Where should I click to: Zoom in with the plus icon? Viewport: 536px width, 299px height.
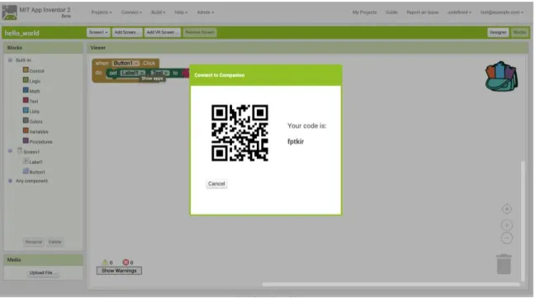(506, 225)
